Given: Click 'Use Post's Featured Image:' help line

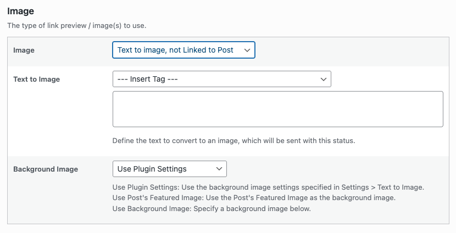Looking at the screenshot, I should pos(254,198).
